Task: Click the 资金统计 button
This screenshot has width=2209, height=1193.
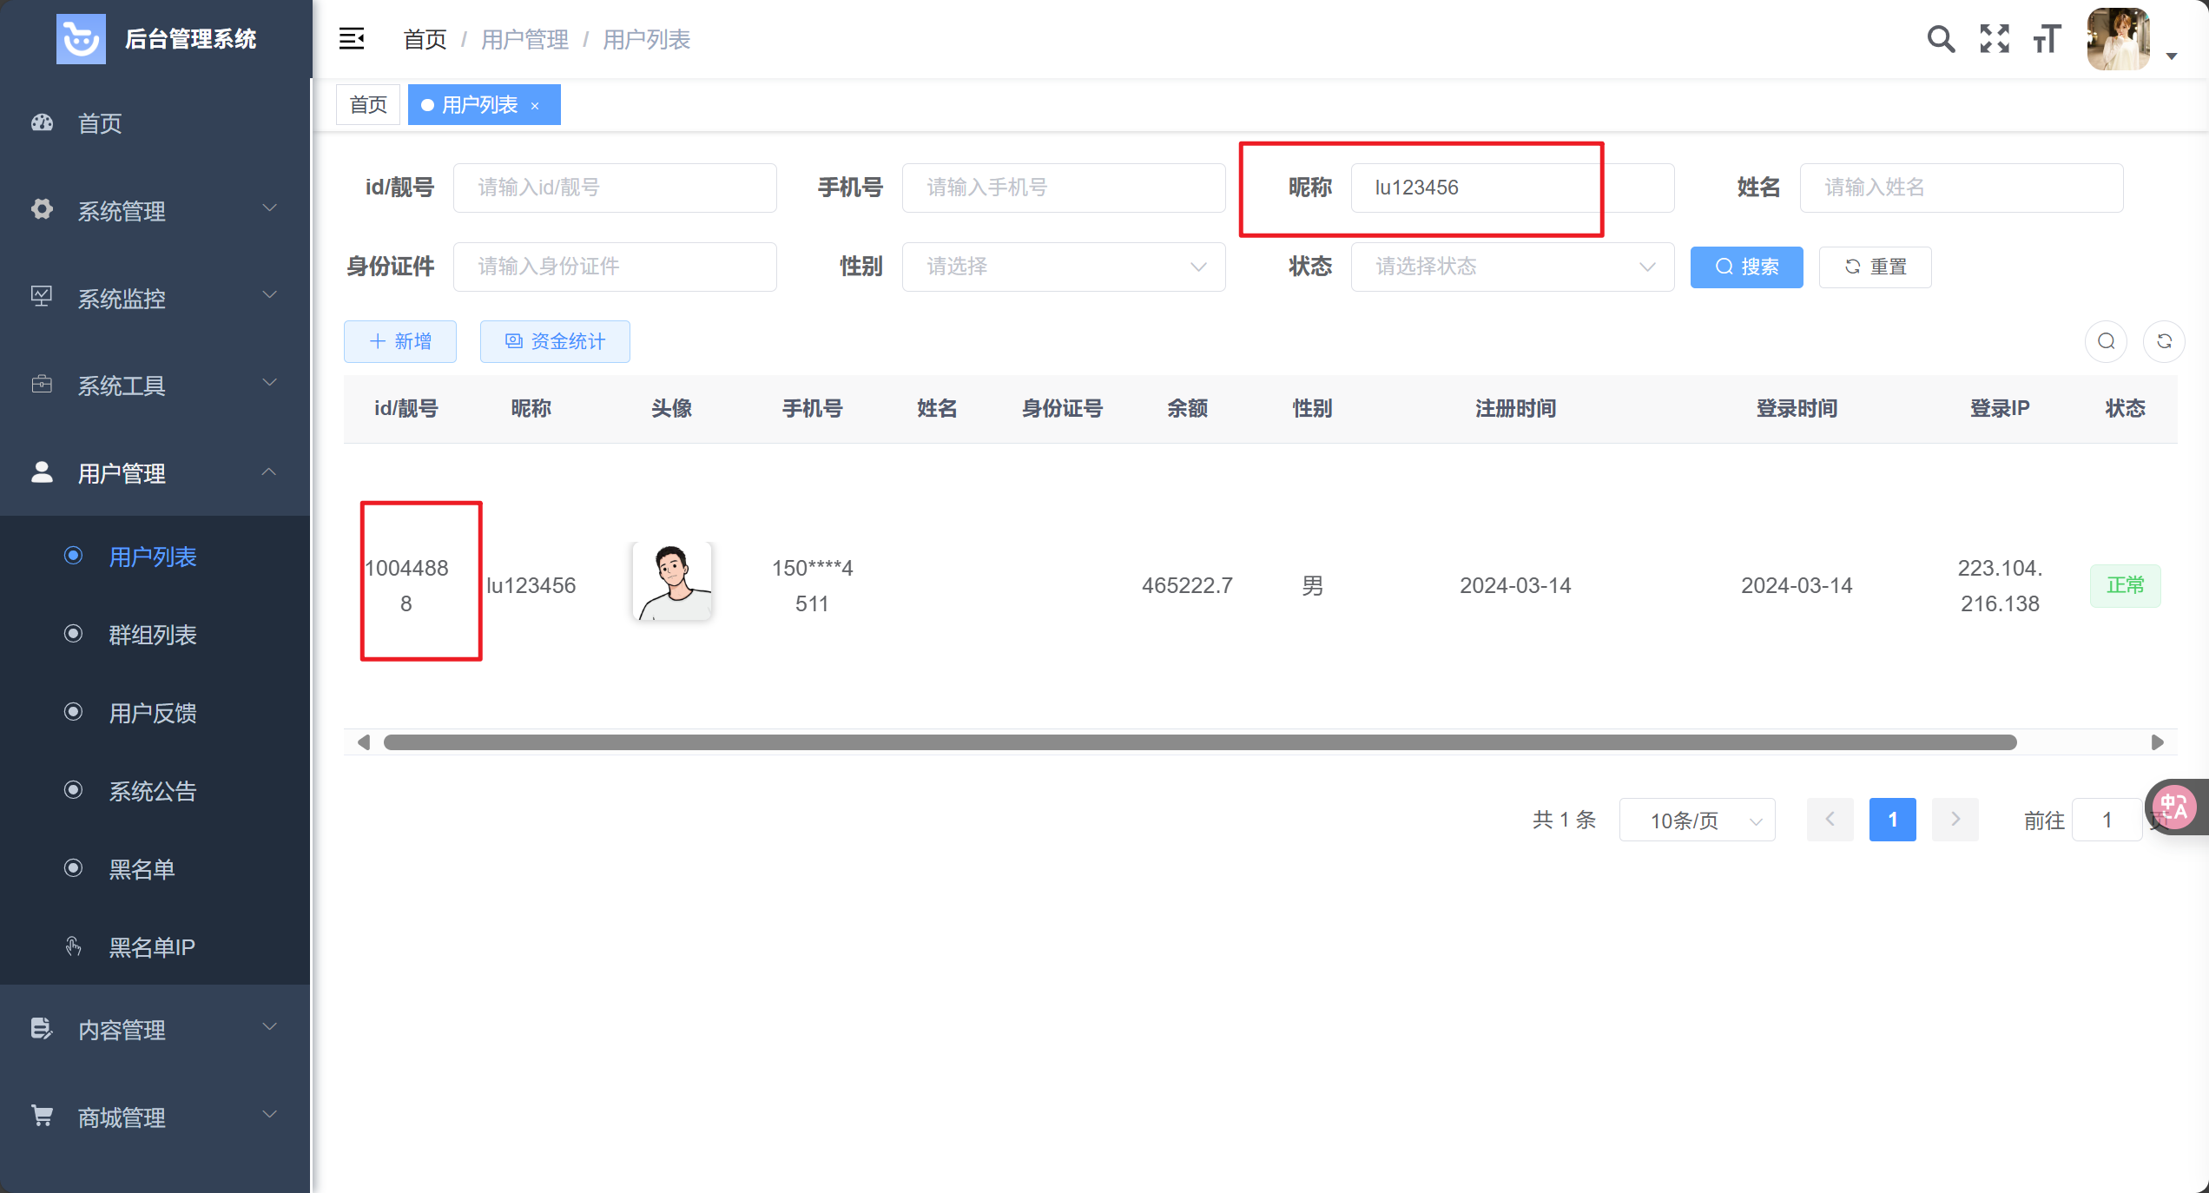Action: pos(555,341)
